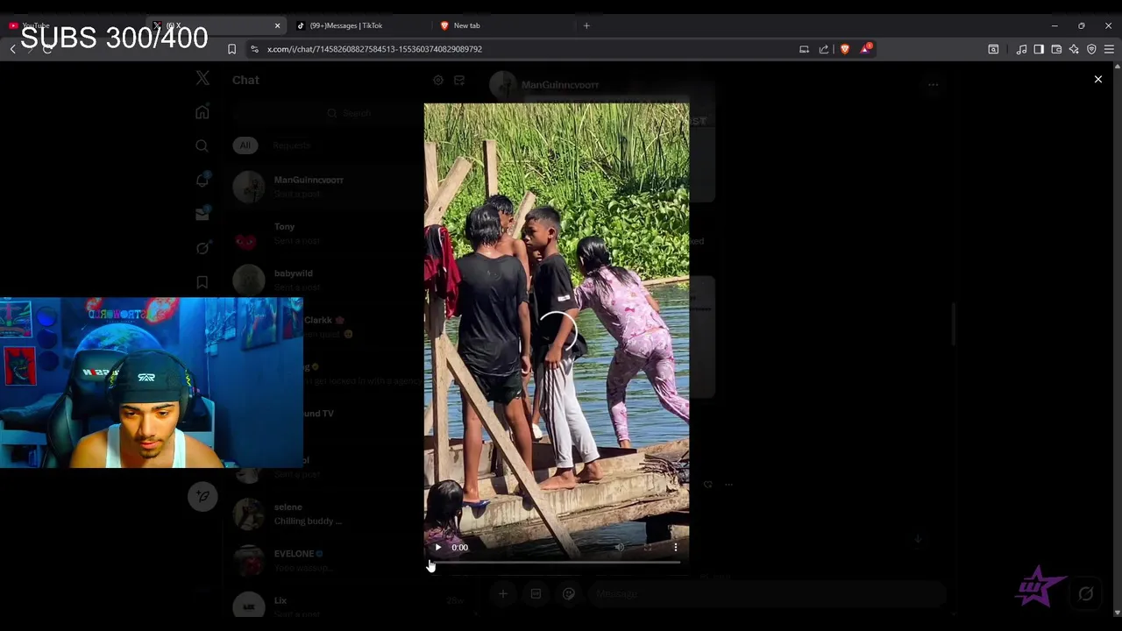Image resolution: width=1122 pixels, height=631 pixels.
Task: Click the install-app icon in the address bar
Action: coord(804,49)
